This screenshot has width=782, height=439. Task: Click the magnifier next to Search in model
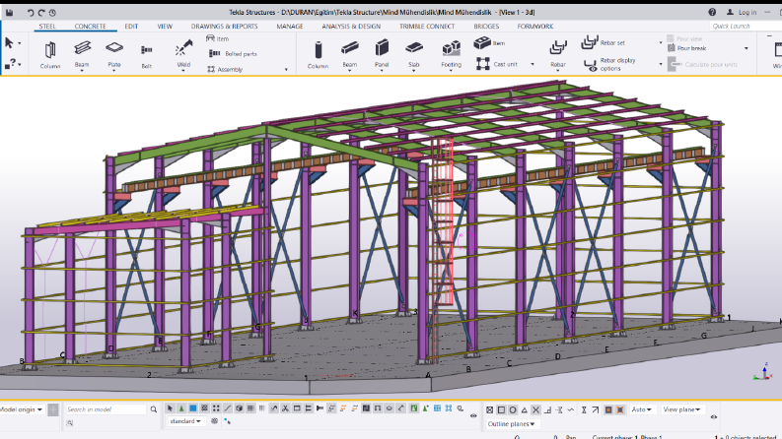point(154,409)
